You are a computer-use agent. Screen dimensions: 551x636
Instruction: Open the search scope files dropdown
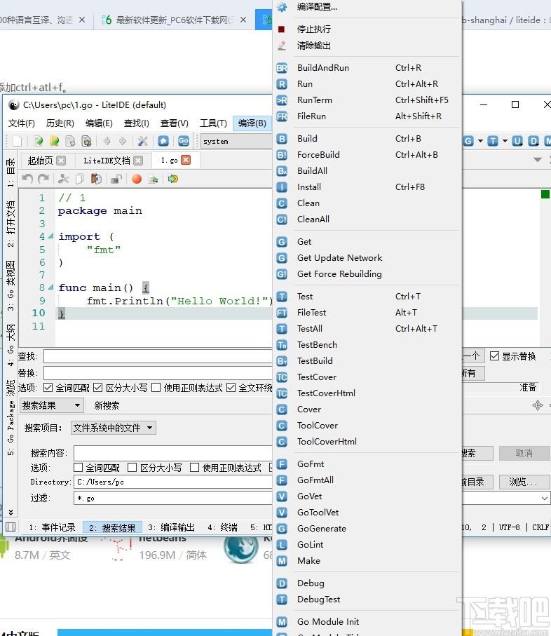[114, 428]
